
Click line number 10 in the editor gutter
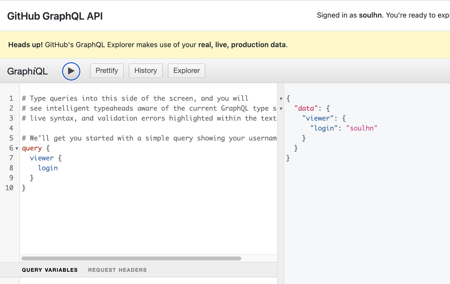pyautogui.click(x=9, y=188)
